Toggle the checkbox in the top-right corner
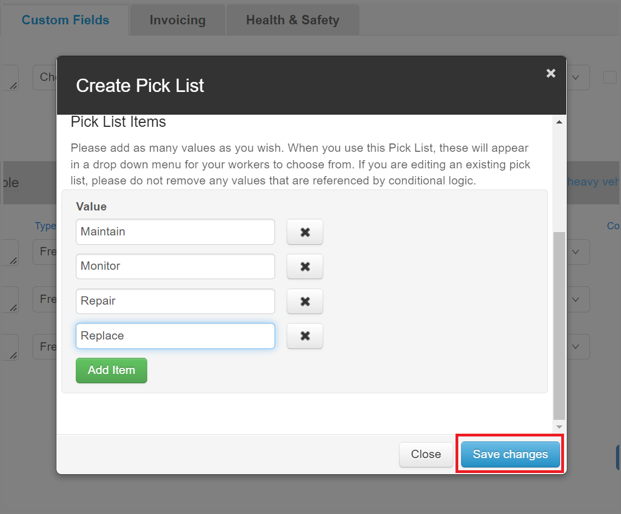Viewport: 621px width, 514px height. (610, 78)
